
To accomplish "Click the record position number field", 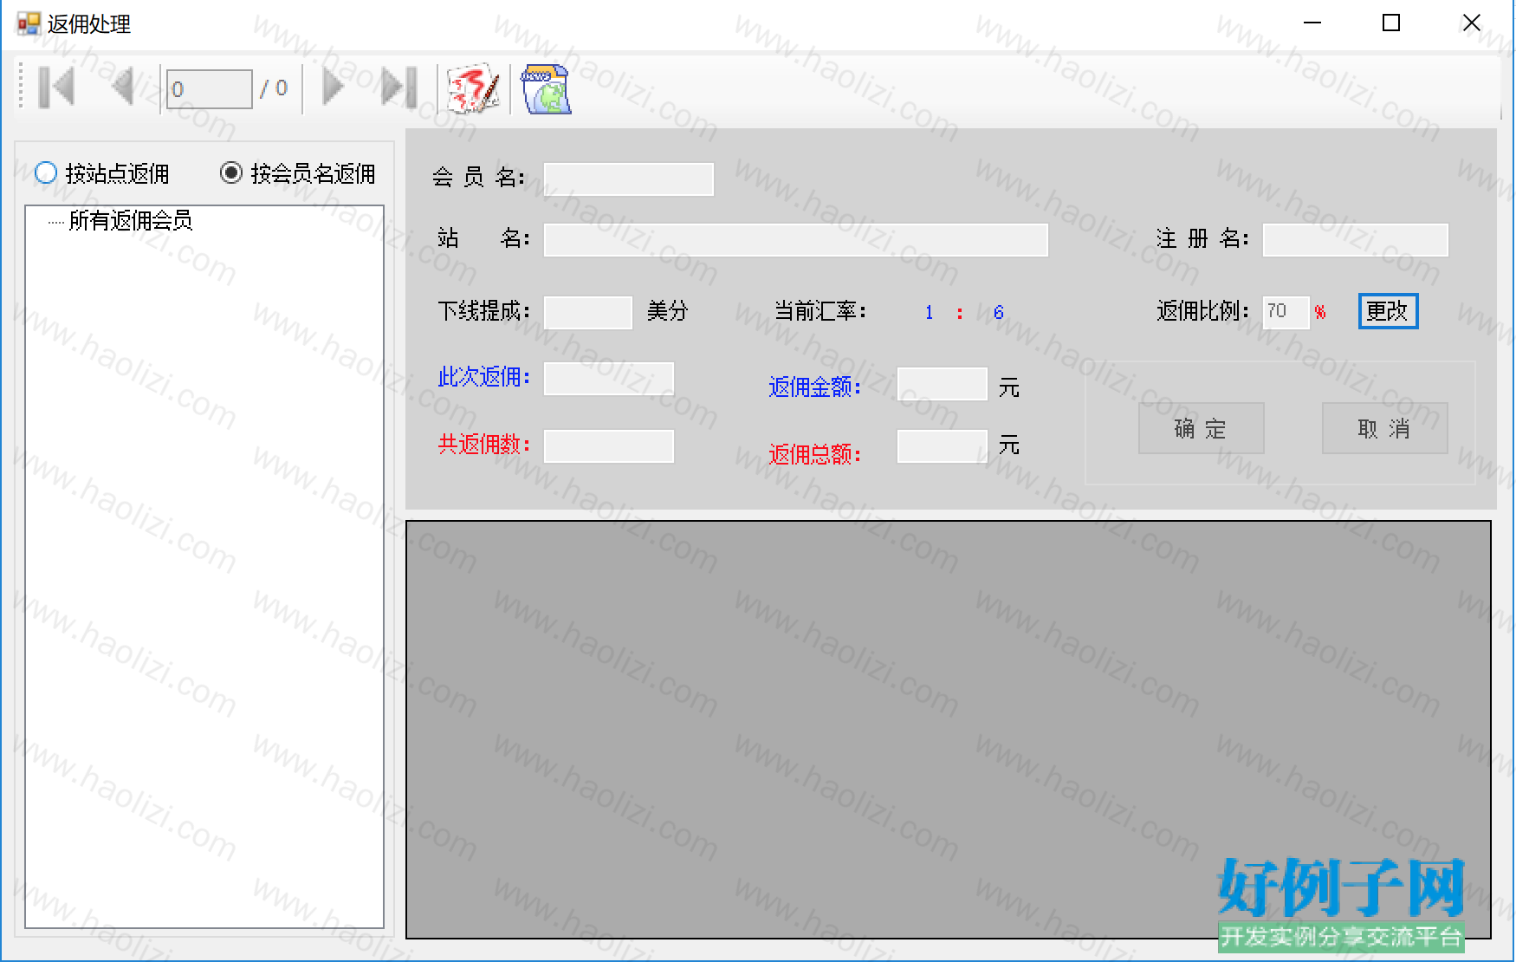I will 210,89.
